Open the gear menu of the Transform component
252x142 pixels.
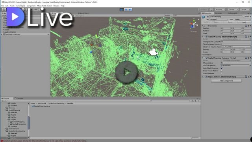click(250, 26)
